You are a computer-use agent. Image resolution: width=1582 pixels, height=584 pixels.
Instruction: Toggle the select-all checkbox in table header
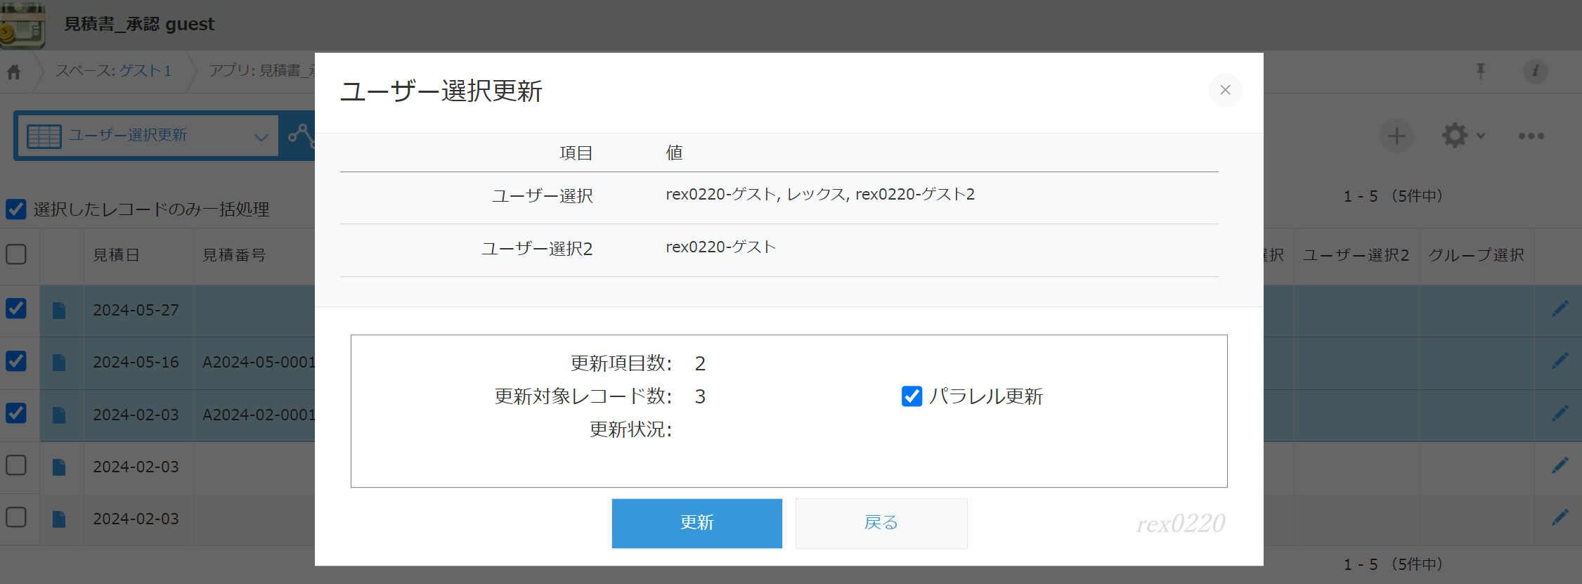(16, 254)
